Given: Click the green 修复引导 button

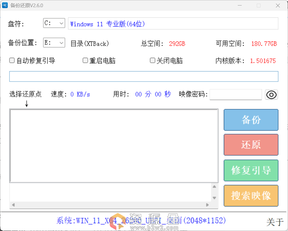Looking at the screenshot, I should click(x=251, y=170).
